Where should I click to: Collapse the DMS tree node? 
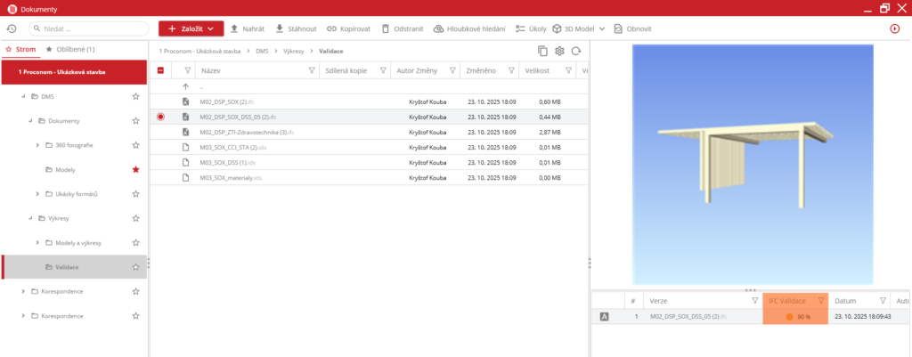coord(22,96)
